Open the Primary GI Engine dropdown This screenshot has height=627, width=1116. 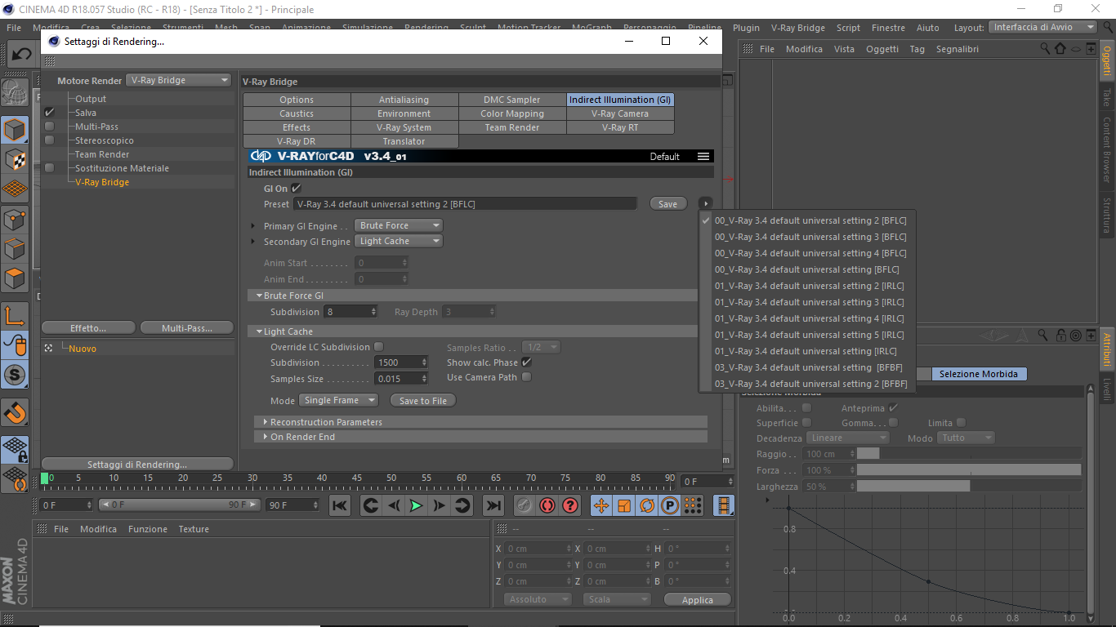coord(399,225)
